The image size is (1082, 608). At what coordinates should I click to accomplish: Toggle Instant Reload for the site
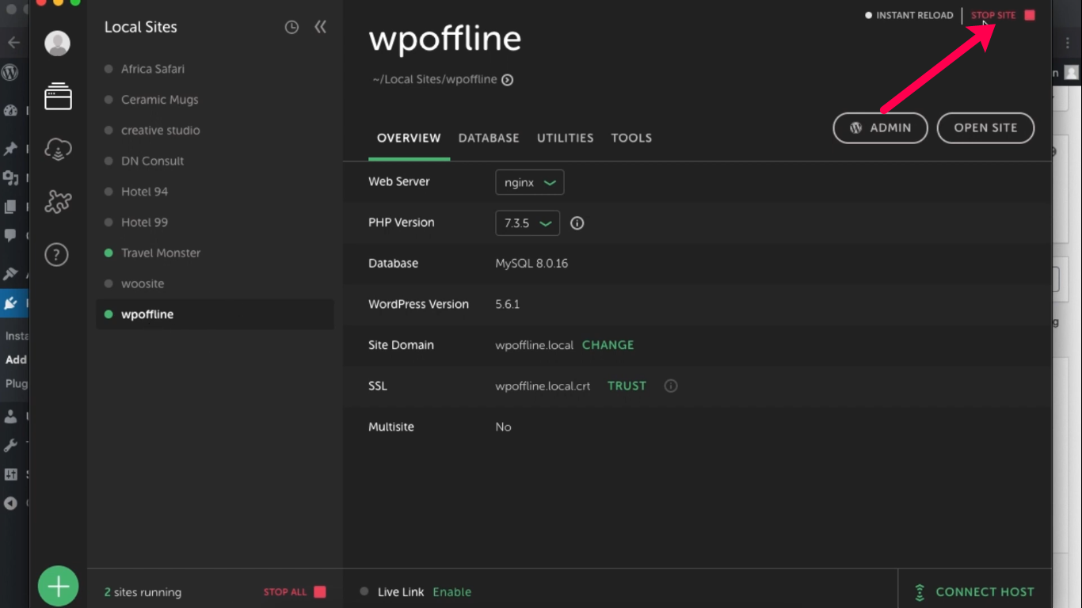click(x=909, y=15)
